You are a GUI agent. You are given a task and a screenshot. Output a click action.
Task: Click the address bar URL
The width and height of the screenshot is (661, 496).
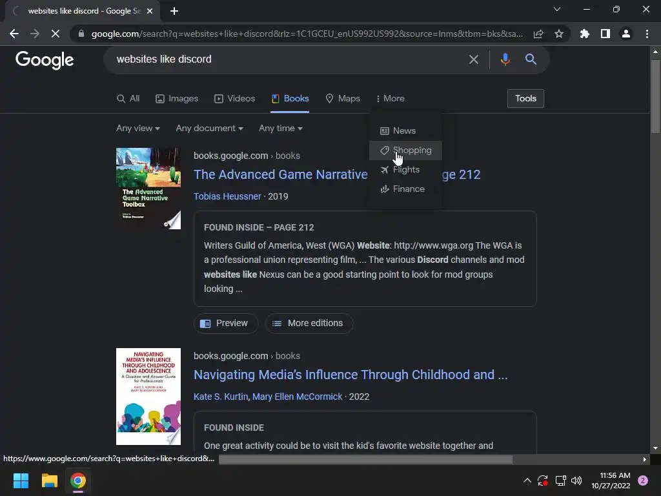tap(307, 34)
